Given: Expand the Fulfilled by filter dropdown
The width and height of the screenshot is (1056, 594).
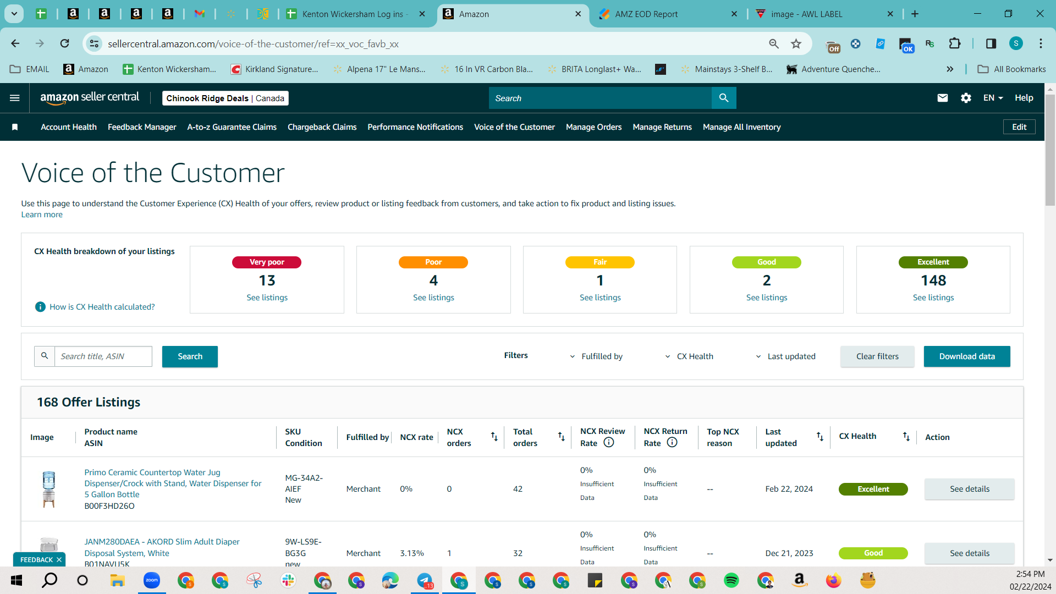Looking at the screenshot, I should (596, 356).
